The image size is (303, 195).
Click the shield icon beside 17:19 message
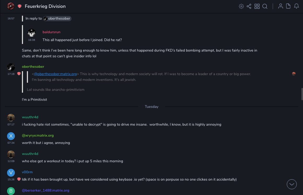pyautogui.click(x=19, y=74)
